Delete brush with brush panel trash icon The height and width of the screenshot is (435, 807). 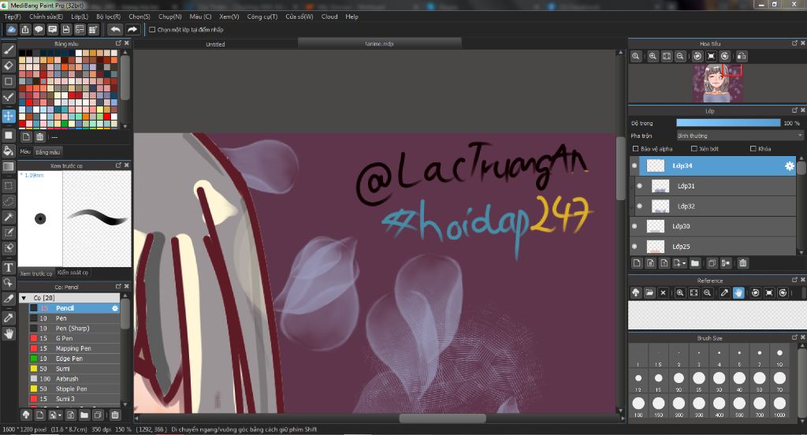(115, 415)
